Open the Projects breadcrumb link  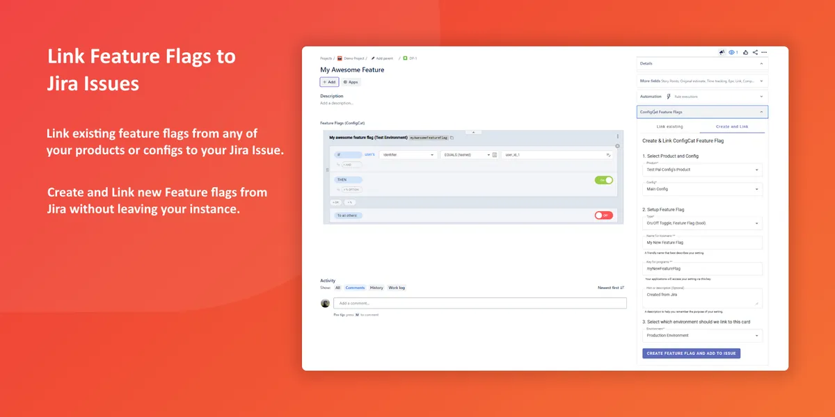[x=326, y=59]
